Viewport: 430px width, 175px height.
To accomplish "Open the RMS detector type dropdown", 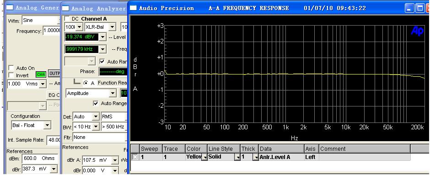I will pyautogui.click(x=126, y=117).
